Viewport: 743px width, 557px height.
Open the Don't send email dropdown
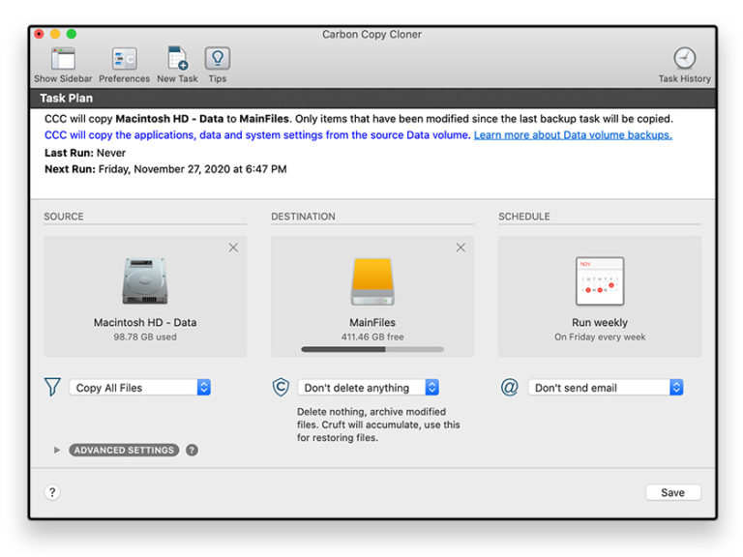(x=606, y=388)
